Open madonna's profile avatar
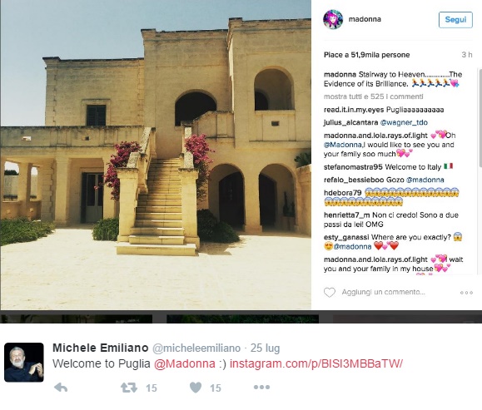 (x=333, y=19)
